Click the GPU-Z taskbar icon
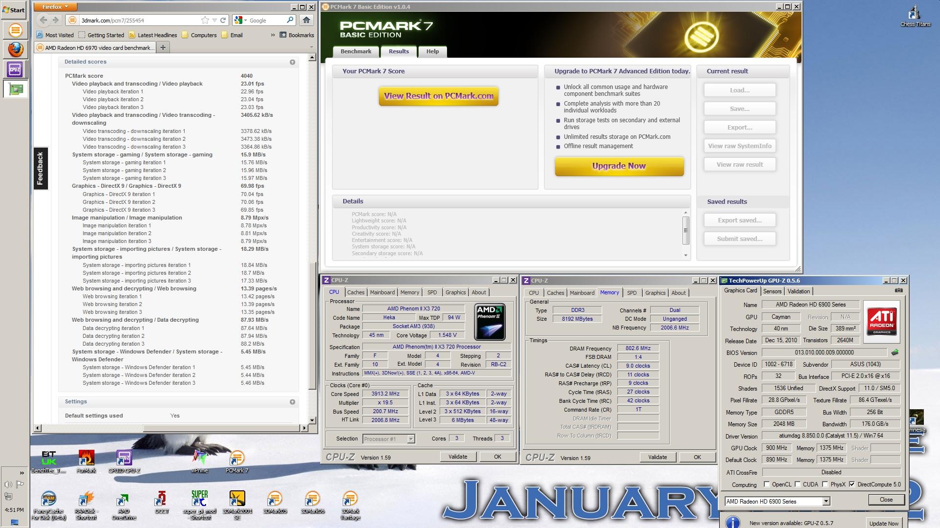Image resolution: width=940 pixels, height=528 pixels. coord(15,89)
